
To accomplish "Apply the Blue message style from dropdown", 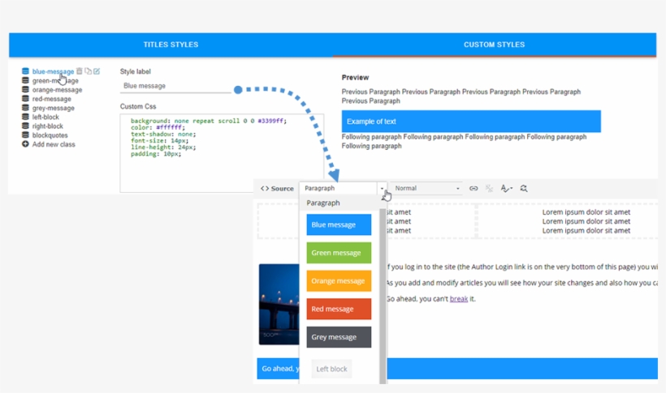I will point(339,224).
